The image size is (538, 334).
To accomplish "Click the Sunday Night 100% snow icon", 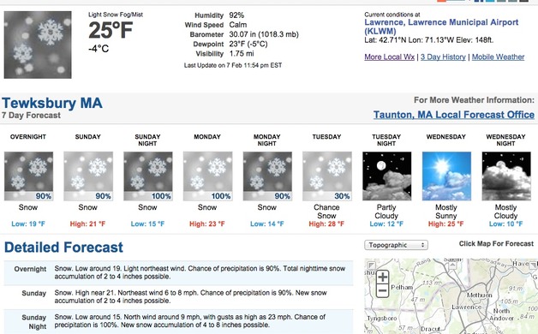I will [x=148, y=176].
